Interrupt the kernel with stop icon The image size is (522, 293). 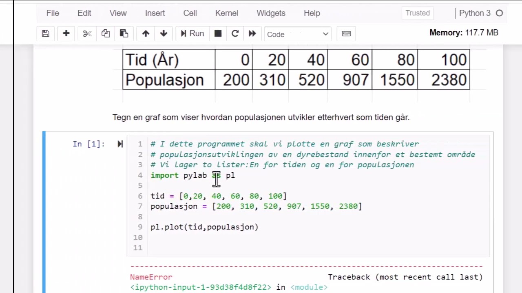click(218, 33)
